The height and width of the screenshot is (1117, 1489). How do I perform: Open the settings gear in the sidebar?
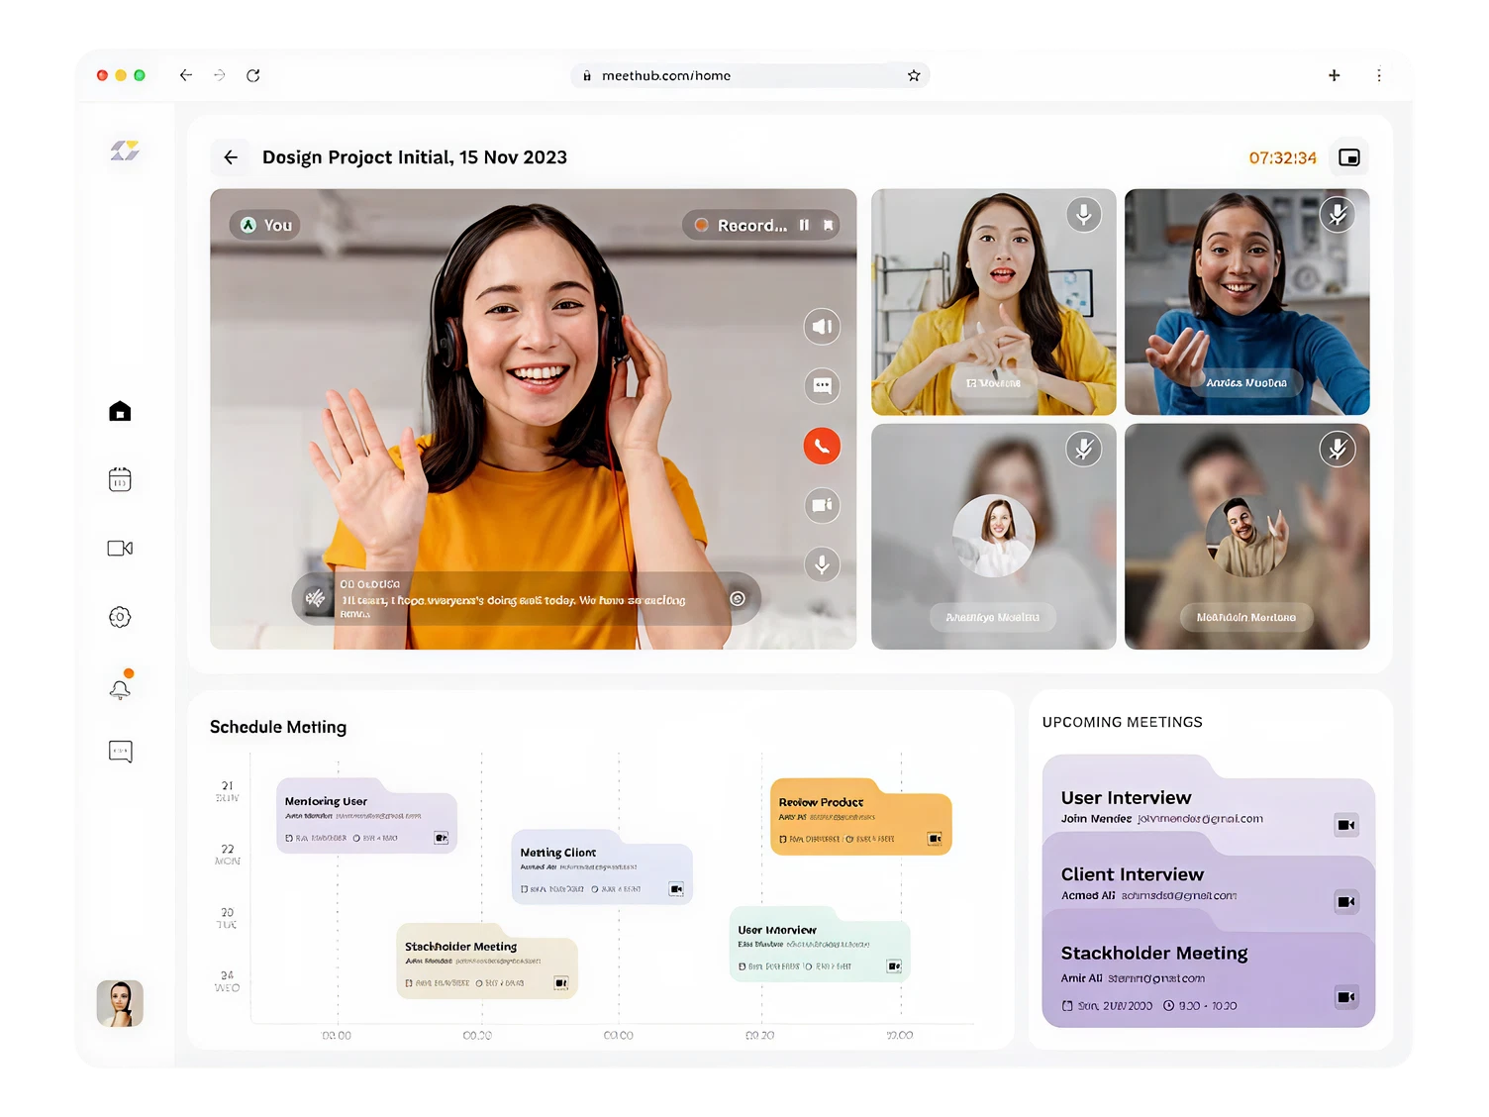click(x=120, y=617)
